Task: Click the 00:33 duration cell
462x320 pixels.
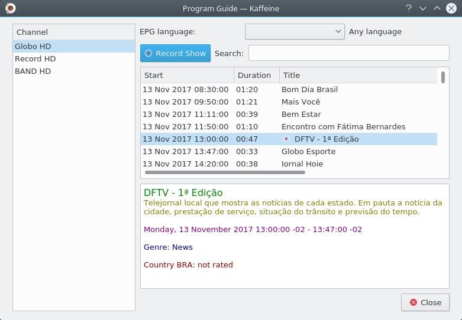Action: pos(247,151)
